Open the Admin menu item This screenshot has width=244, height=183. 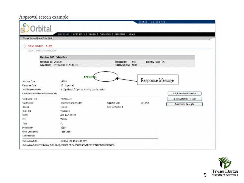tap(132, 34)
